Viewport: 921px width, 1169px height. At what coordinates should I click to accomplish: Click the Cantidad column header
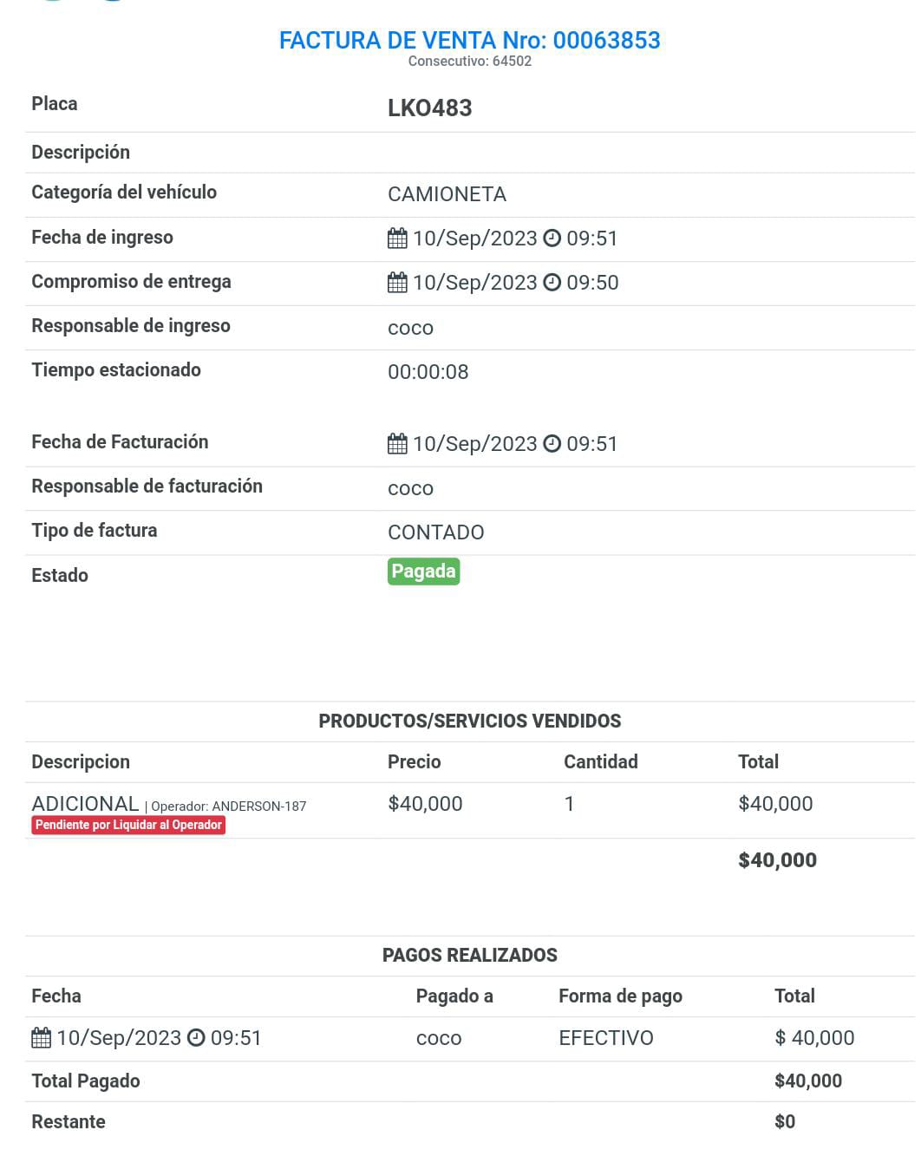point(600,762)
